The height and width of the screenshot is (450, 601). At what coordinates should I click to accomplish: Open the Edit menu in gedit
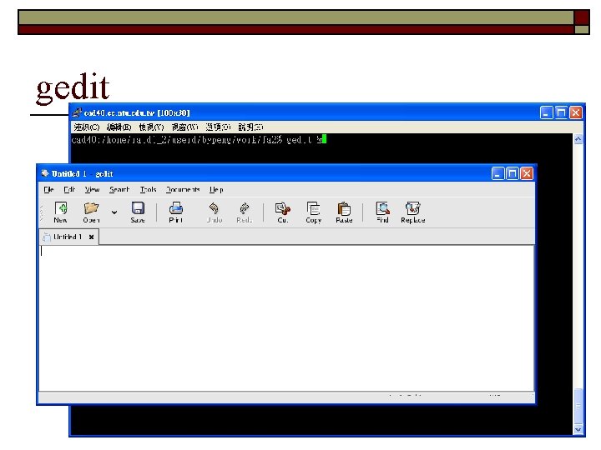point(69,189)
